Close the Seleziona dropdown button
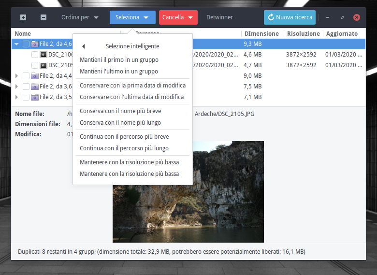 coord(132,17)
